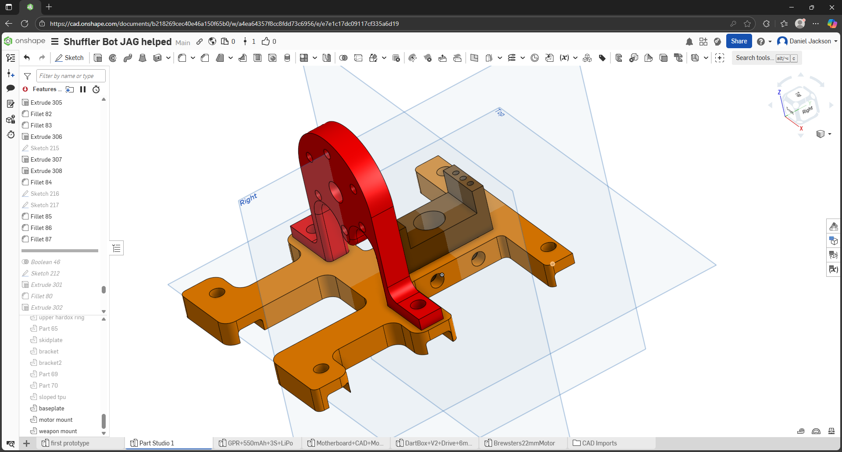Screen dimensions: 842x452
Task: Toggle the feature list panel icon
Action: 11,58
